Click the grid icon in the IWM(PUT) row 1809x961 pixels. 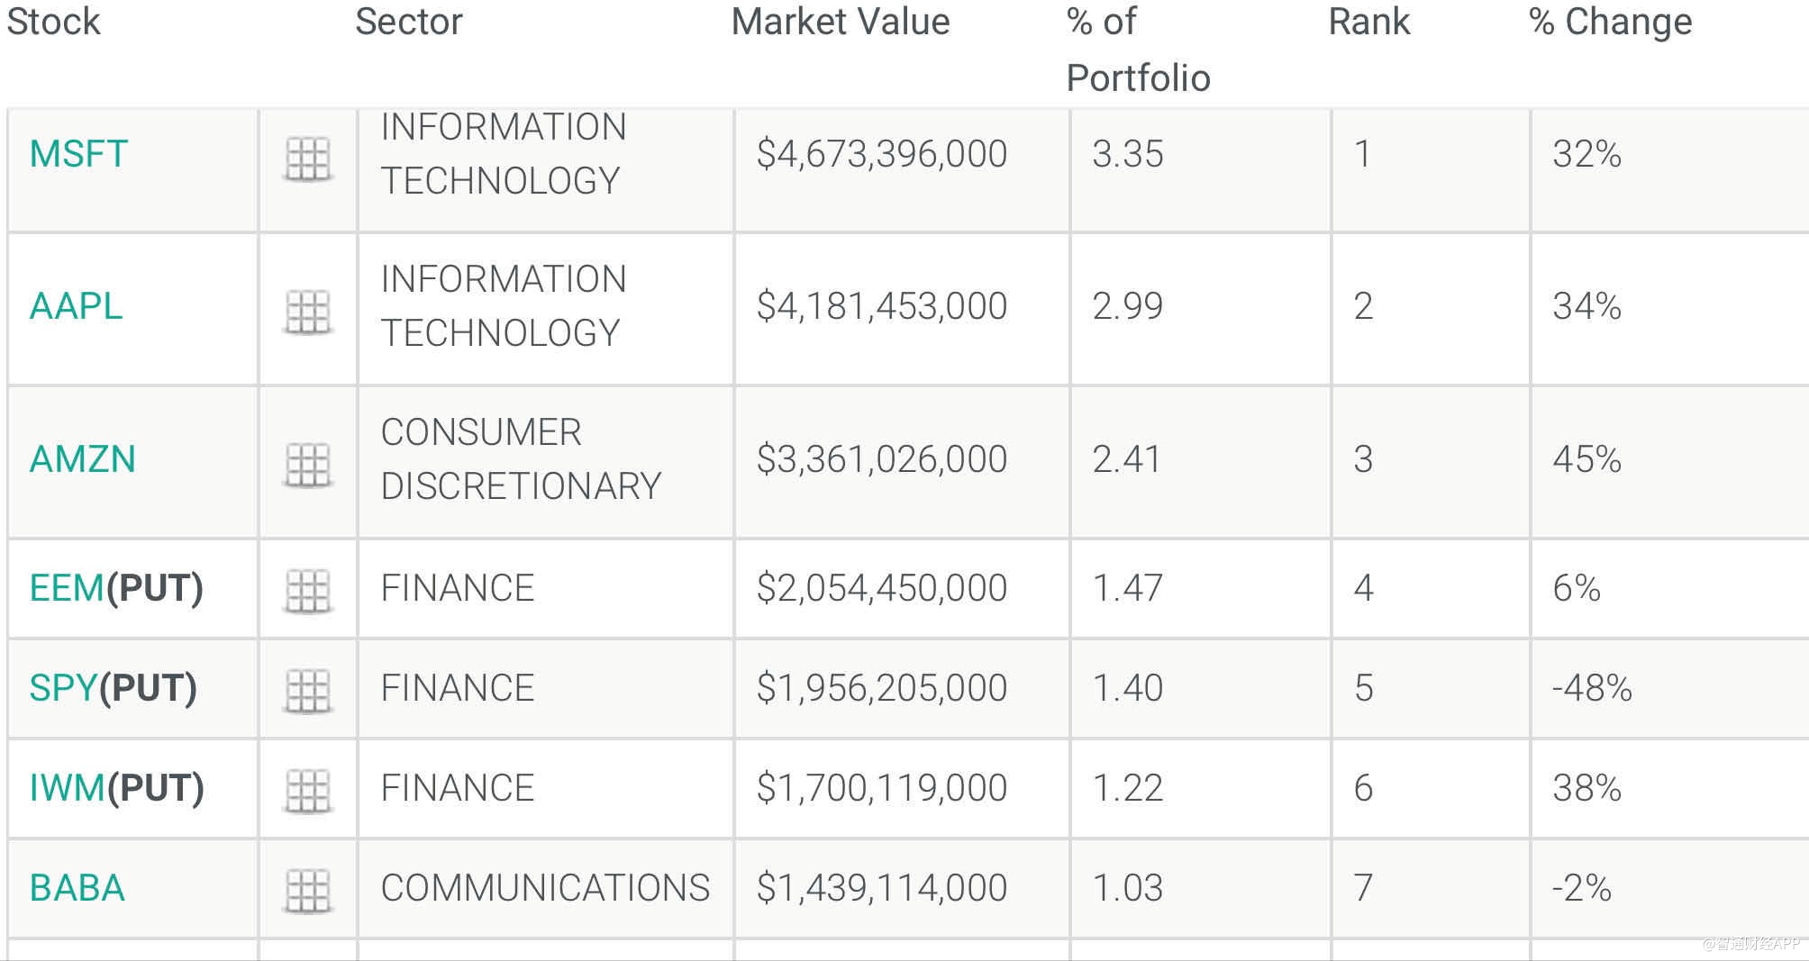(307, 791)
